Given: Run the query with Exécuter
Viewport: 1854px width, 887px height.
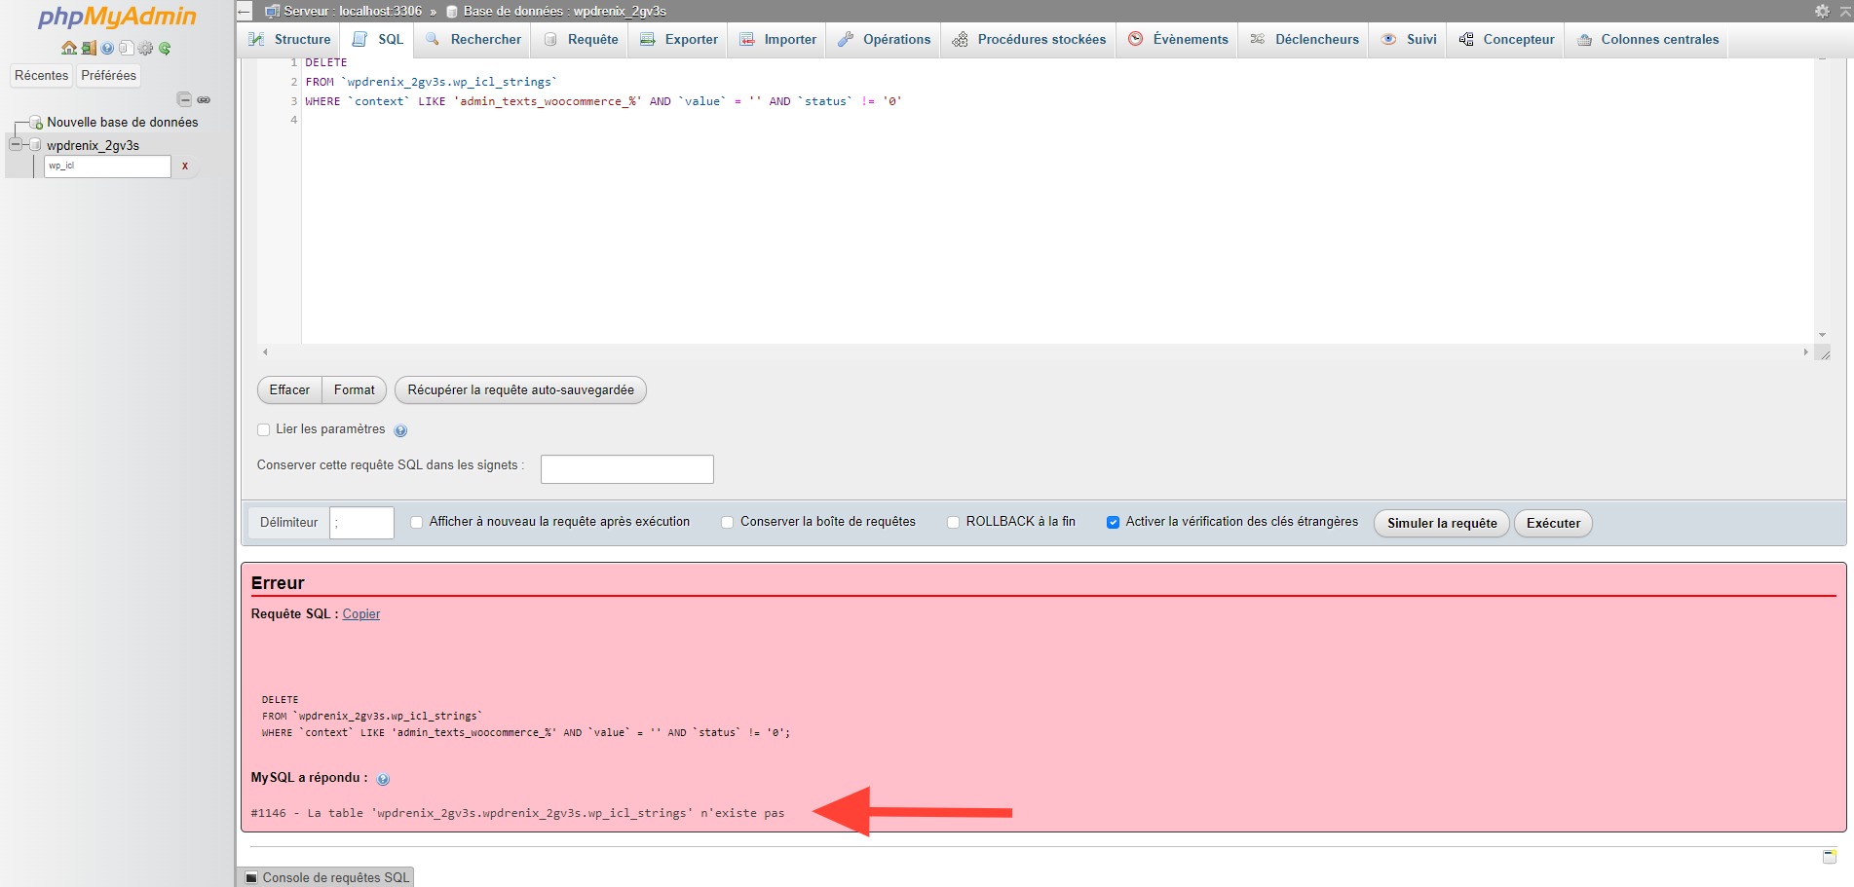Looking at the screenshot, I should (x=1553, y=524).
